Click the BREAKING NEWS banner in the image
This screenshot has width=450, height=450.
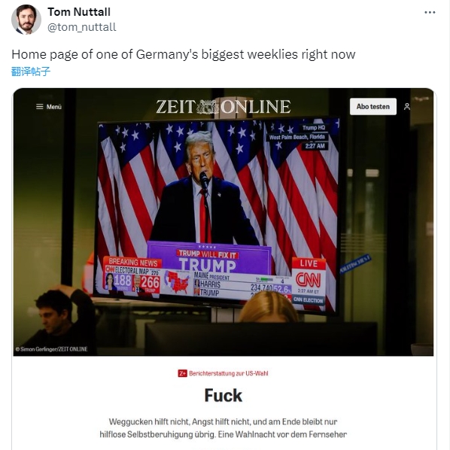(133, 263)
